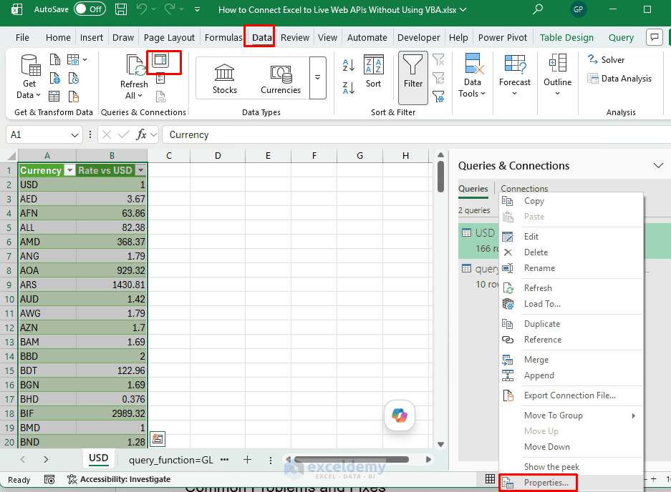Select the query_function=GL sheet tab

tap(170, 460)
